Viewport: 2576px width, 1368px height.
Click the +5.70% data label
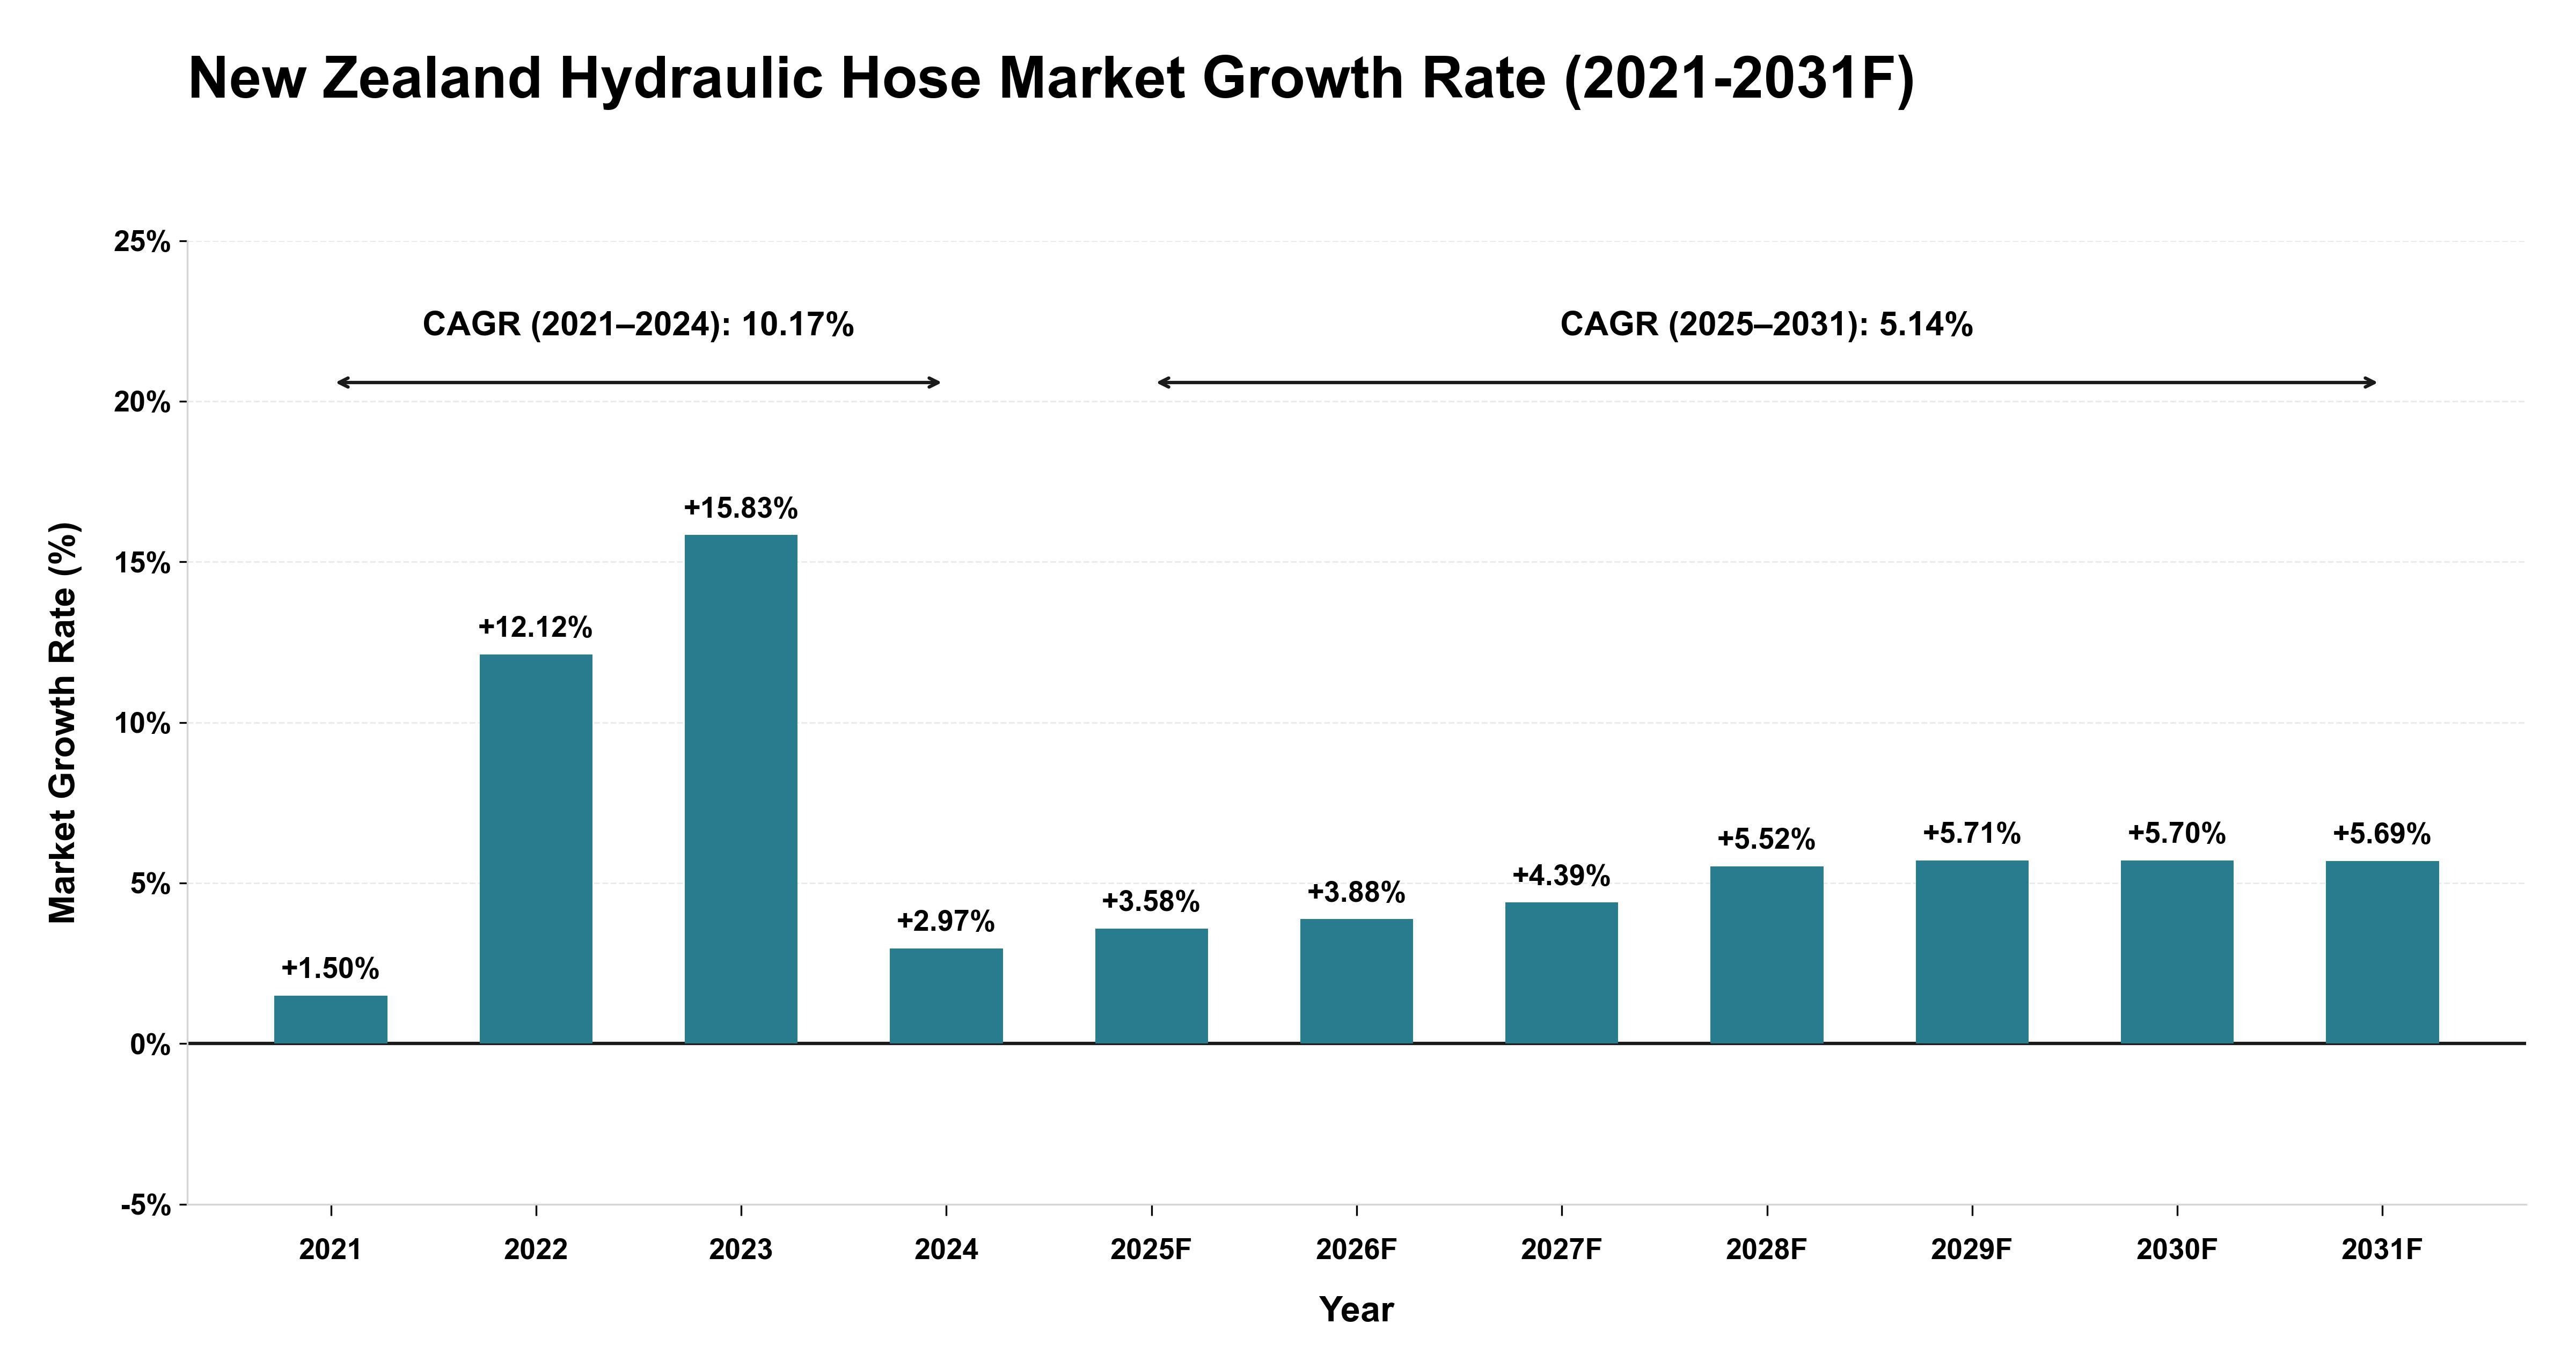point(2177,833)
